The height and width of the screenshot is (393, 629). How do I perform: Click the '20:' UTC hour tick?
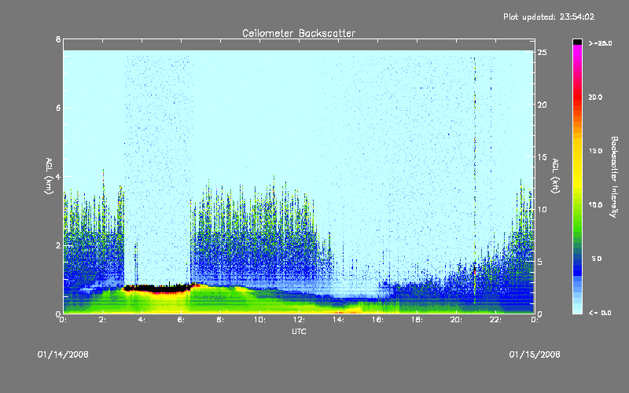(x=456, y=320)
